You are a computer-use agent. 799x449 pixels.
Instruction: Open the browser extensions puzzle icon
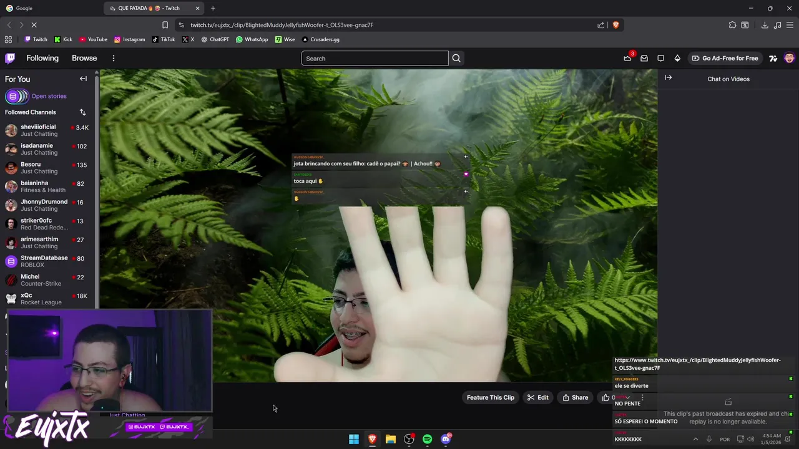coord(732,25)
